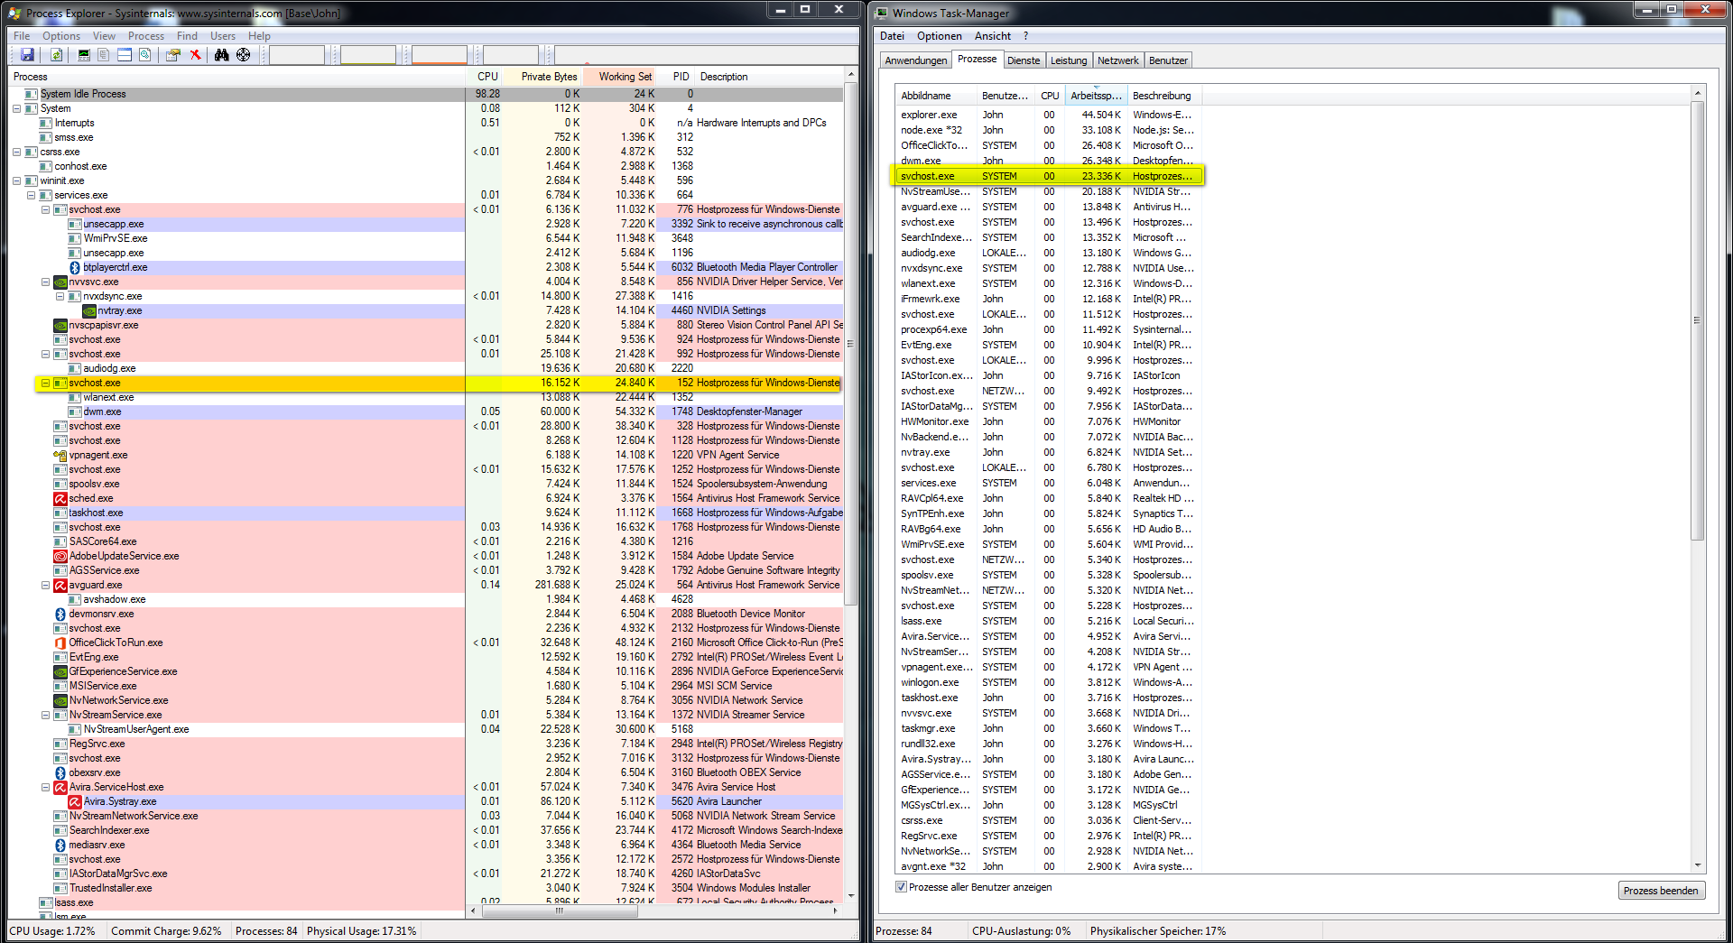Image resolution: width=1733 pixels, height=943 pixels.
Task: Click the red X Kill Process icon
Action: click(195, 55)
